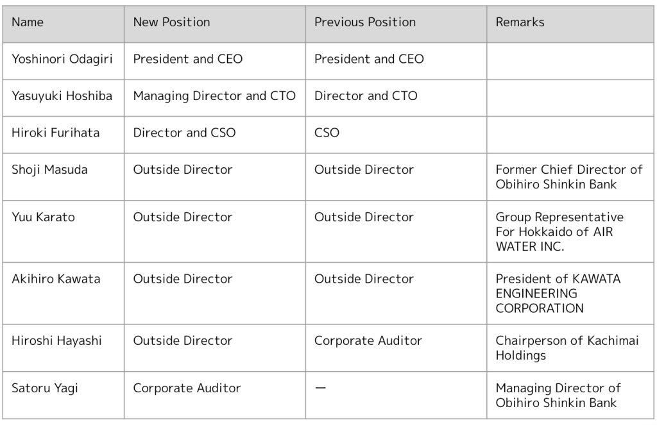
Task: Click the Remarks column header
Action: 570,24
